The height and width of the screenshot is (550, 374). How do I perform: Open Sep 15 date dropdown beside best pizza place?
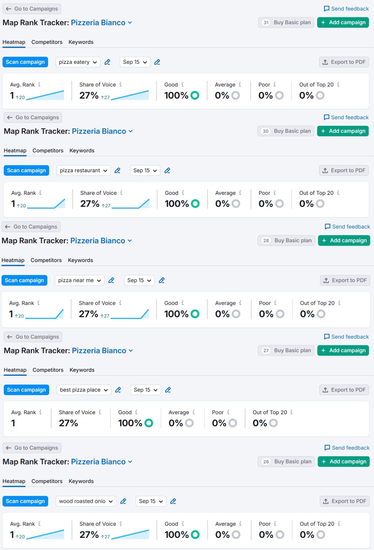pos(146,390)
